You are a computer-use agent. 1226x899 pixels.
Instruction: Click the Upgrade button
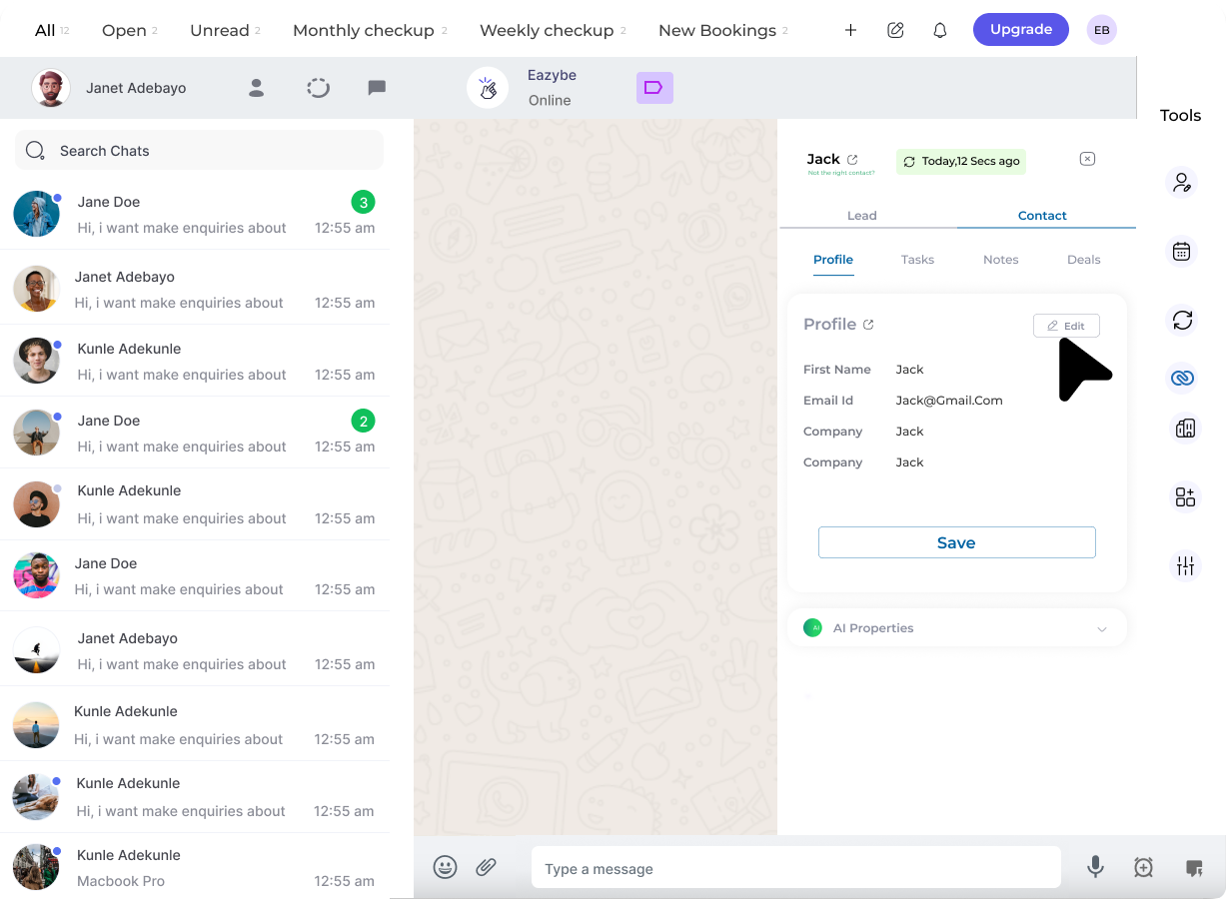point(1020,29)
